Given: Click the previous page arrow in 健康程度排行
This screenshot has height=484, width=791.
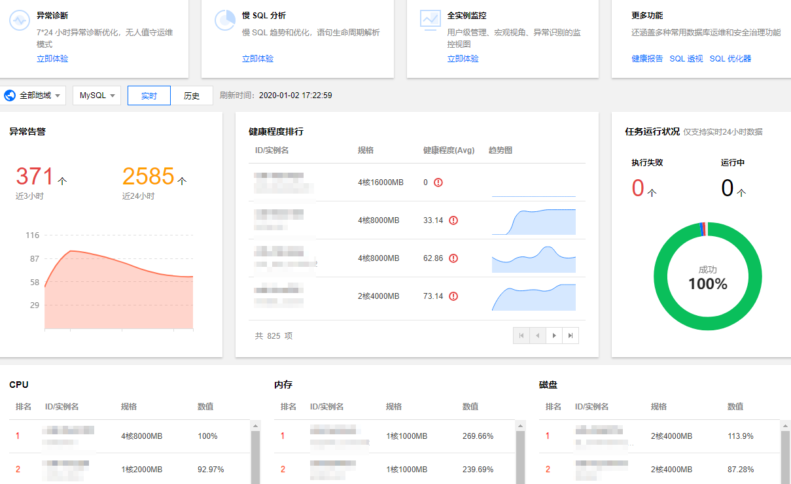Looking at the screenshot, I should (538, 335).
